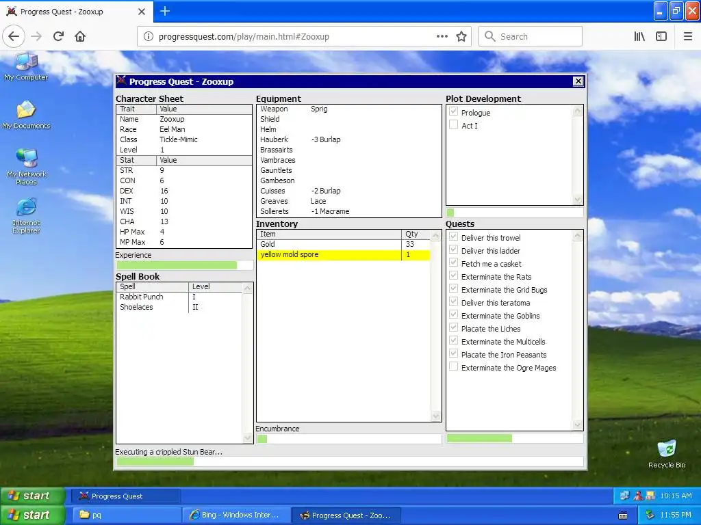Click Inventory scrollbar up arrow
Viewport: 701px width, 525px height.
[x=436, y=235]
